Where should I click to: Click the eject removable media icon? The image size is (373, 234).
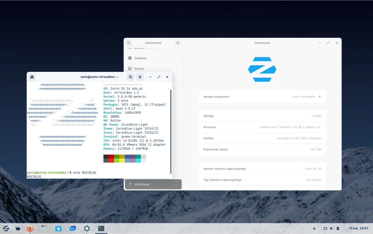pos(314,228)
